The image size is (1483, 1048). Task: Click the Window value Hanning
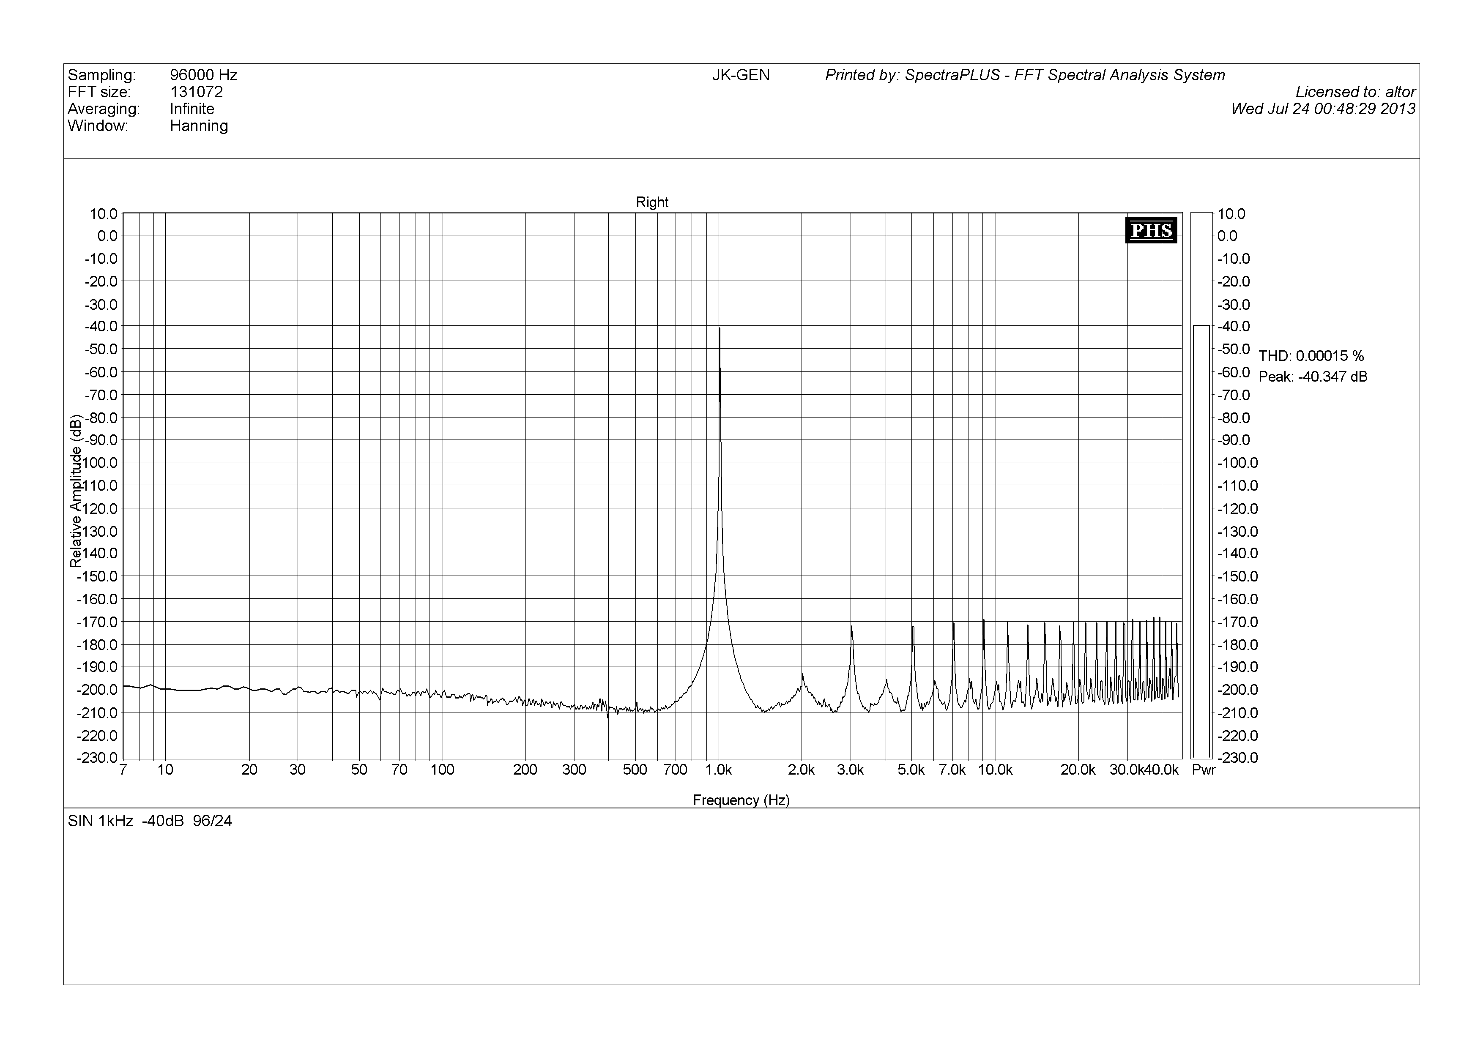point(199,125)
